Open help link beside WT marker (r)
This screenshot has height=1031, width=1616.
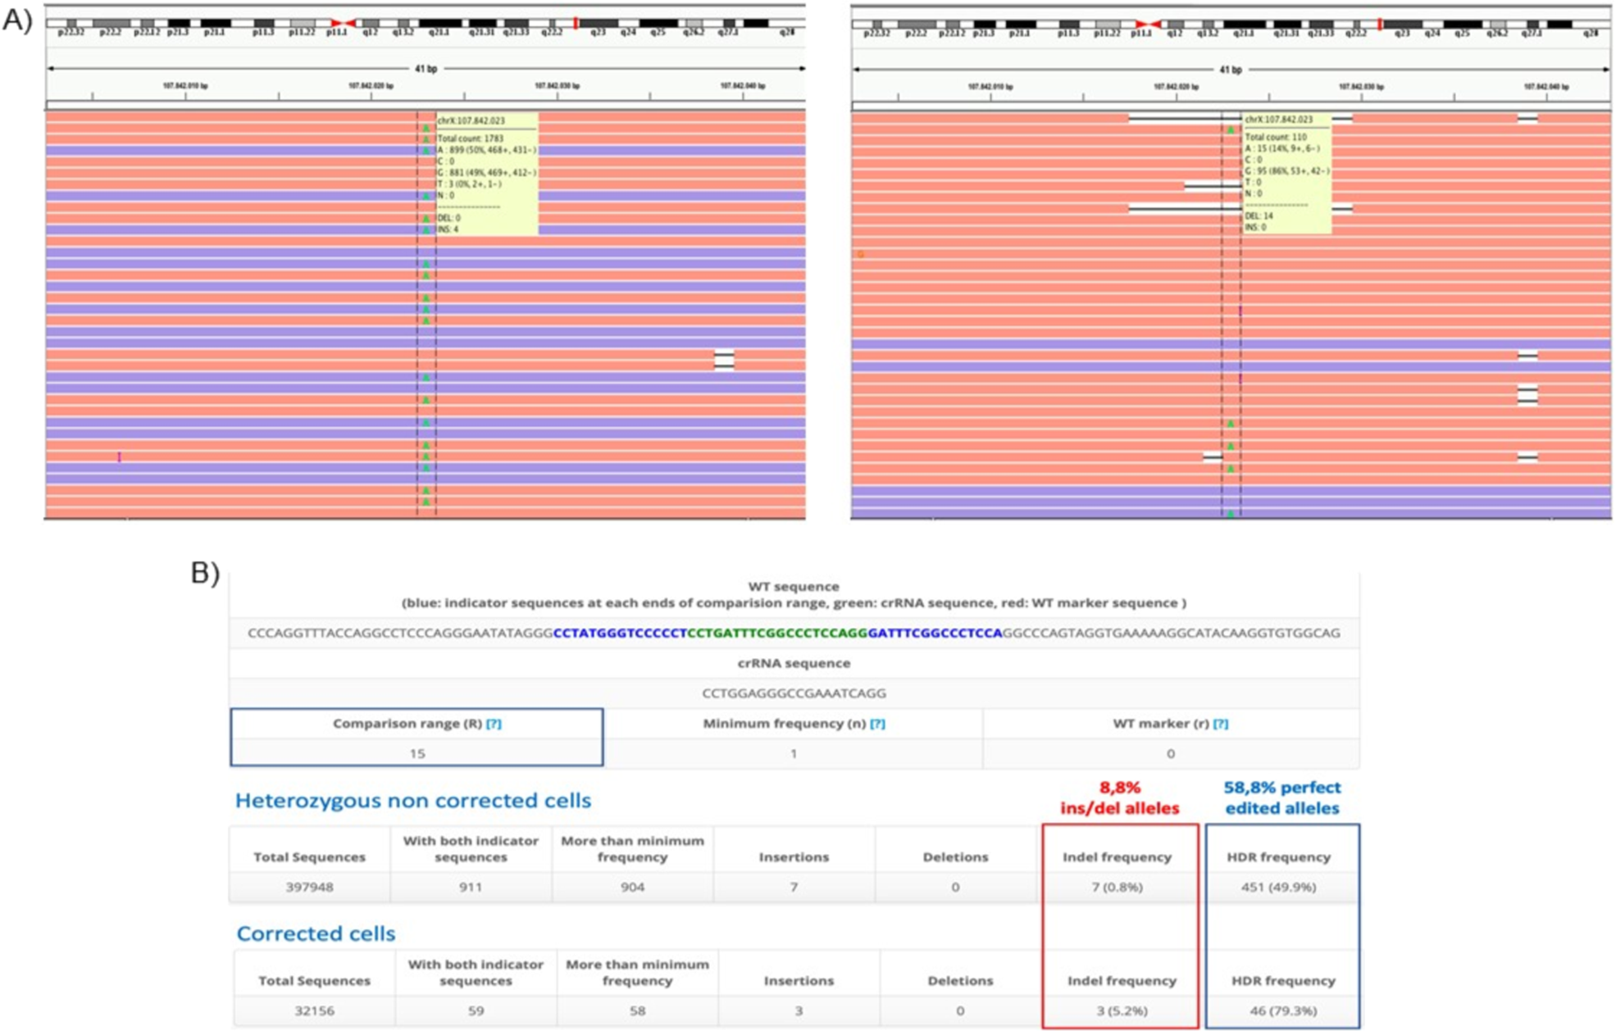point(1220,724)
